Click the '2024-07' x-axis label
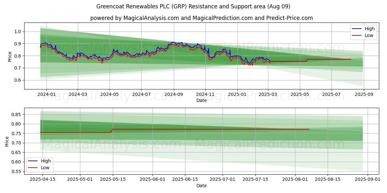Viewport: 387px width, 193px height. (x=141, y=95)
